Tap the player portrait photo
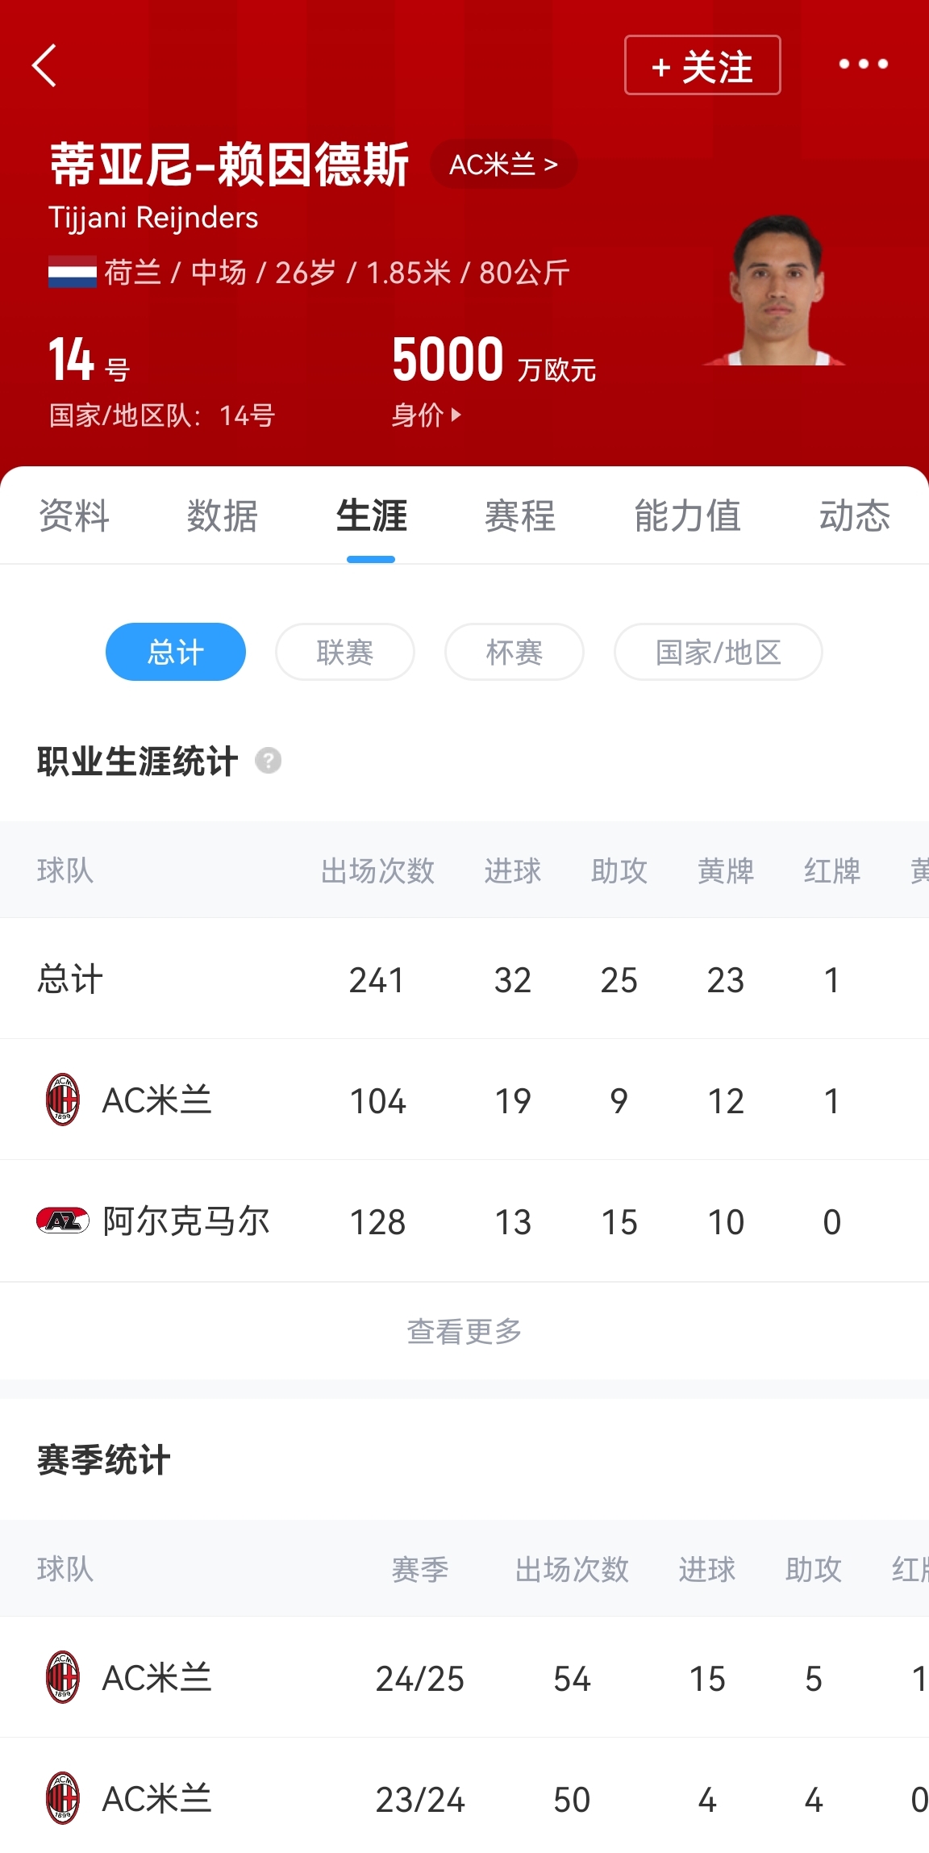The width and height of the screenshot is (929, 1853). tap(776, 290)
